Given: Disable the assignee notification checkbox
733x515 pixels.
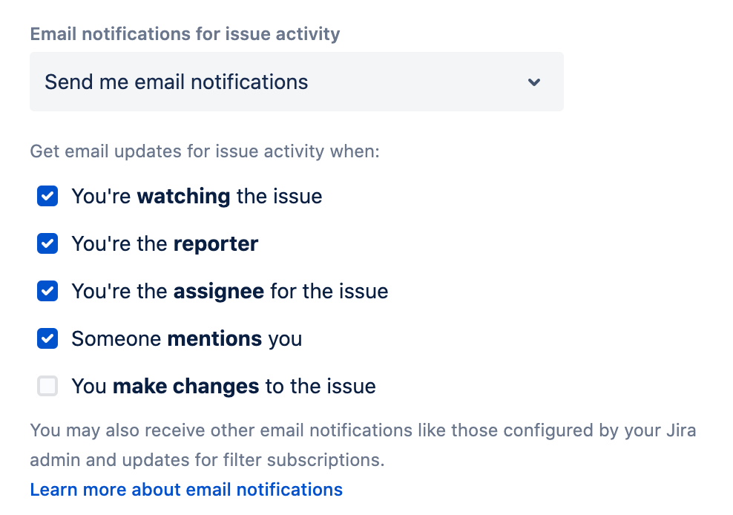Looking at the screenshot, I should (47, 291).
